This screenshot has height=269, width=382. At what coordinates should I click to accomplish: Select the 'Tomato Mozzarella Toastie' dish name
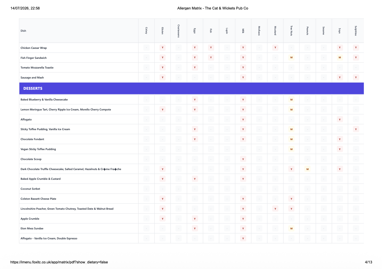click(37, 68)
